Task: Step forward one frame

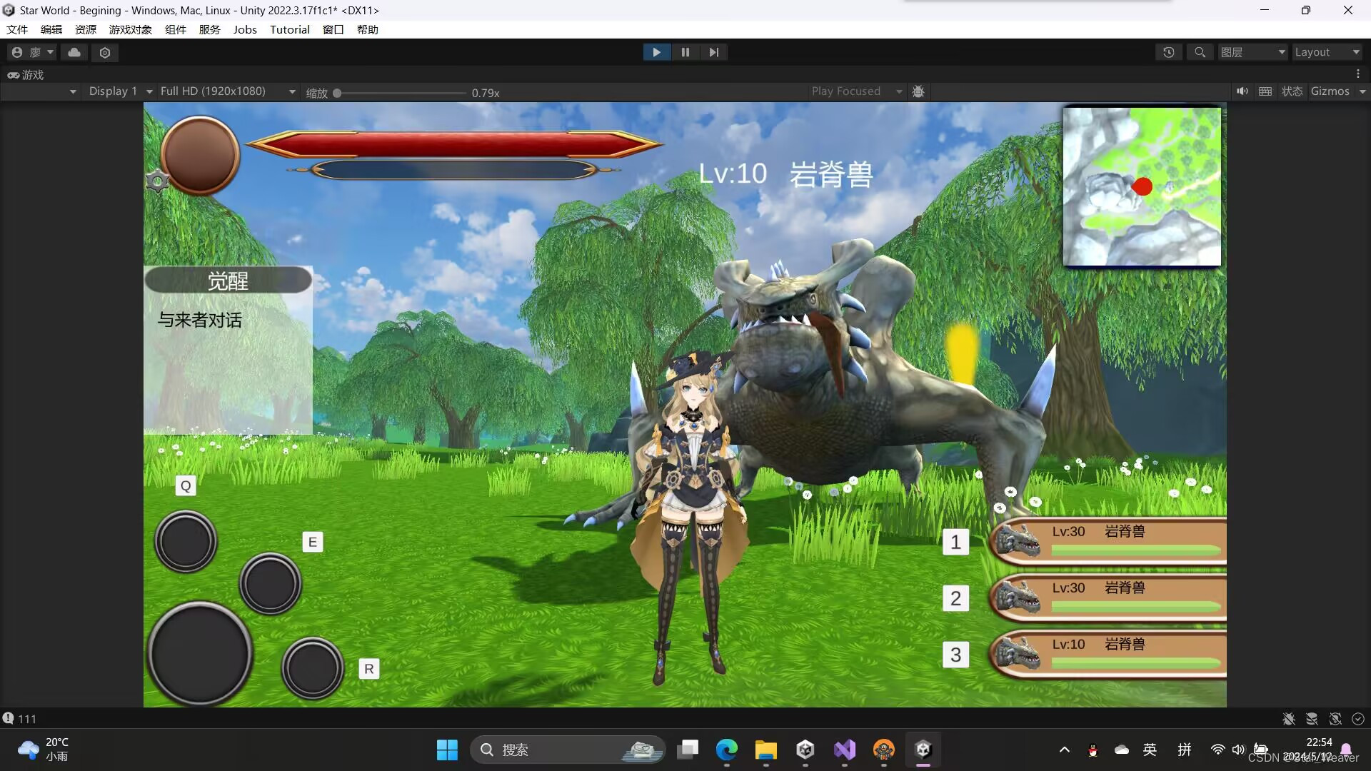Action: pos(713,52)
